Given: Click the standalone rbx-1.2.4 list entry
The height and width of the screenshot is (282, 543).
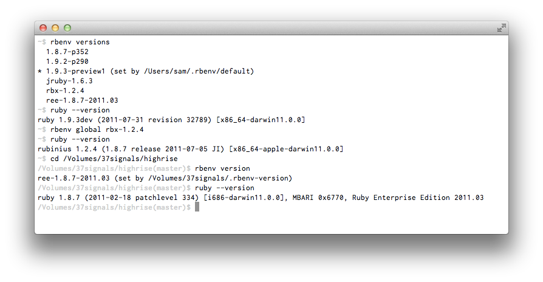Looking at the screenshot, I should [x=65, y=91].
